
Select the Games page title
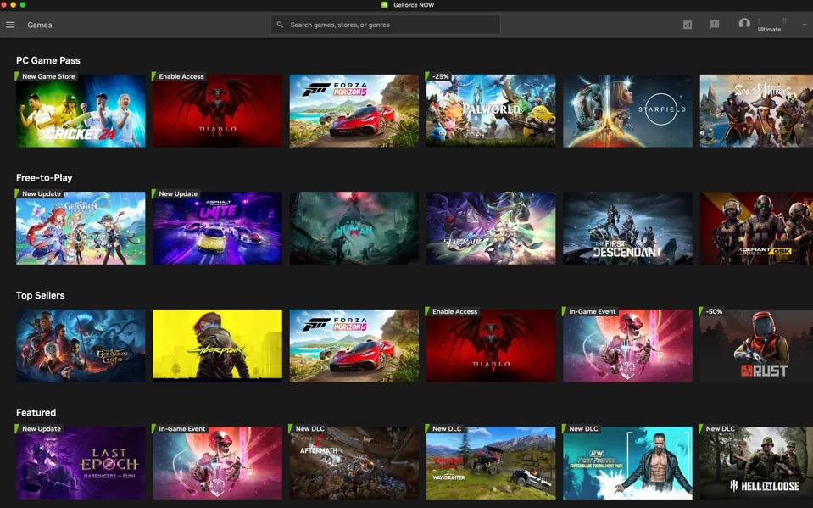[40, 25]
